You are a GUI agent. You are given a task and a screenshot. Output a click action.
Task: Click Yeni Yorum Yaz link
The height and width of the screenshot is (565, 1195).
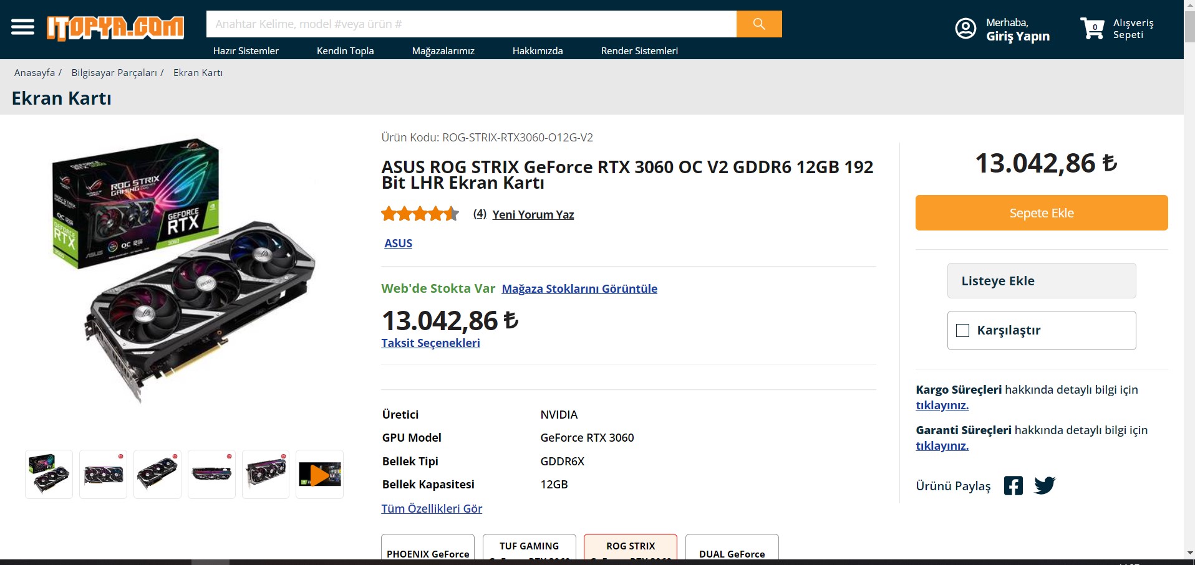pyautogui.click(x=533, y=214)
